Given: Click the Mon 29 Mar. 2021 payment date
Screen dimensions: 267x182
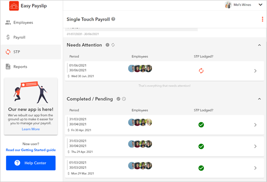Looking at the screenshot, I should click(x=83, y=173).
